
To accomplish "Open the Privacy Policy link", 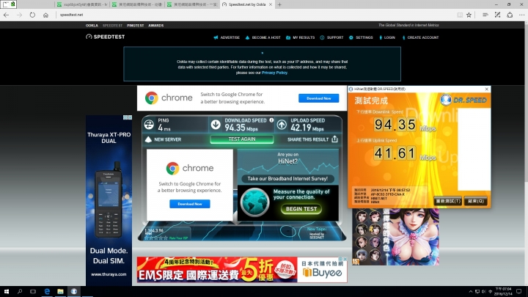I will (x=274, y=73).
